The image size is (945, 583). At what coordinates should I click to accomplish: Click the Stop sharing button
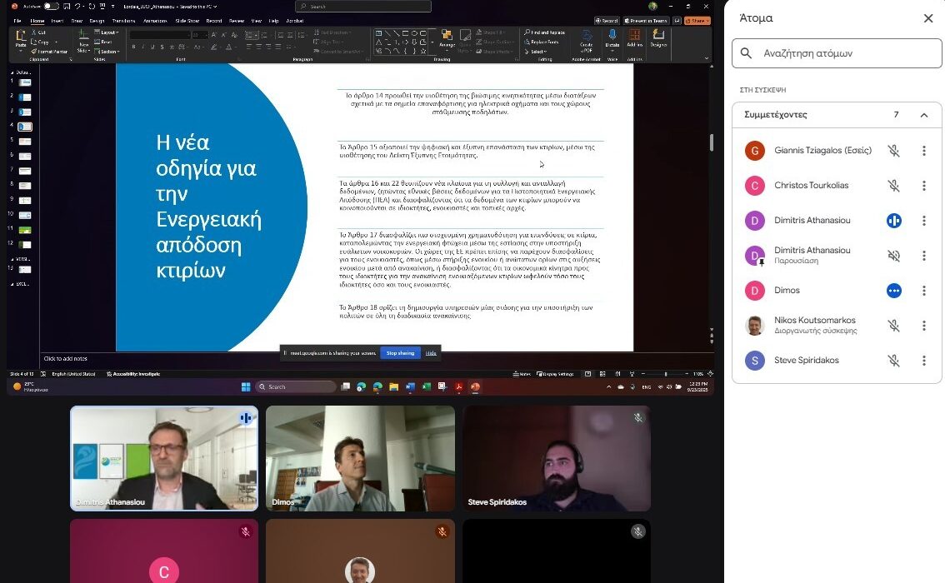click(400, 353)
